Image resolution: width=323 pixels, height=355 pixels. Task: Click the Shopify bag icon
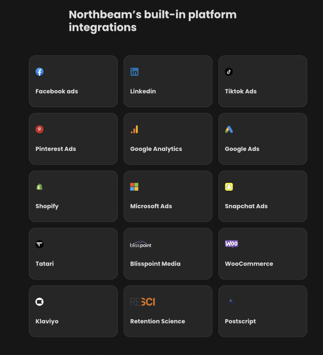(x=39, y=187)
